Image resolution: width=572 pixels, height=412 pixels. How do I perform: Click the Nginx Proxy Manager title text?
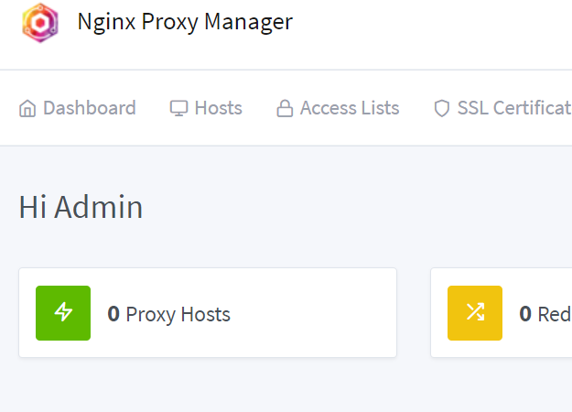click(185, 22)
